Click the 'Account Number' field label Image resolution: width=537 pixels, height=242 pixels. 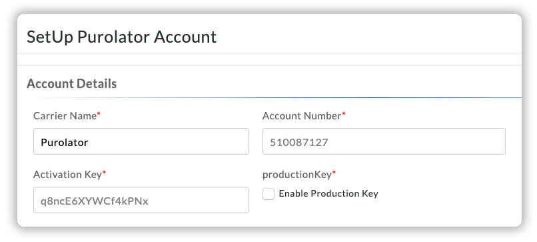[x=302, y=116]
